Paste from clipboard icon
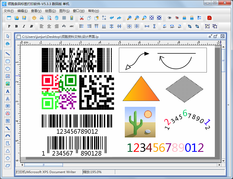Viewport: 233px width, 179px height. 96,18
